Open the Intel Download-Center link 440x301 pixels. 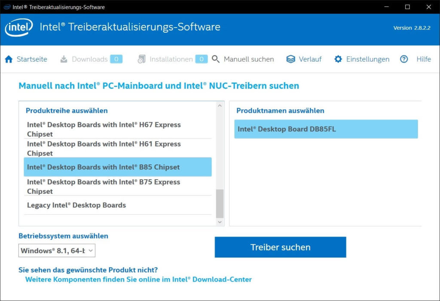point(138,279)
